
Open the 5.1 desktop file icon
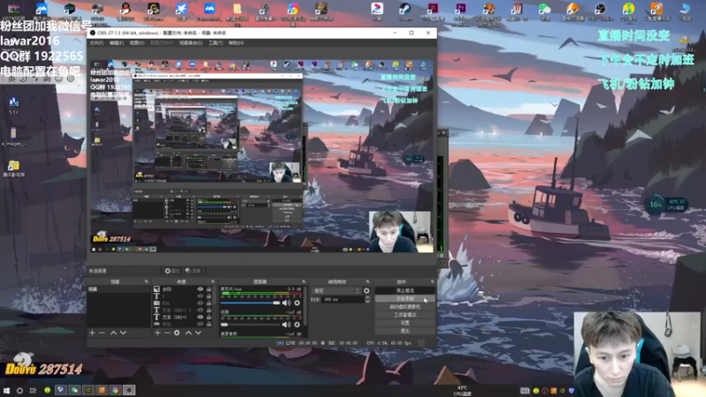pos(13,105)
